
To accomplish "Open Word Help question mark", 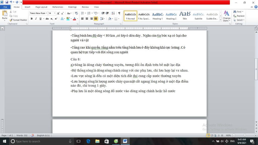I will (x=256, y=7).
